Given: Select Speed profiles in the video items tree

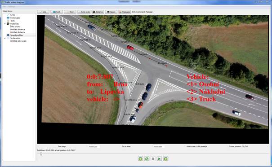Looking at the screenshot, I should tap(17, 35).
